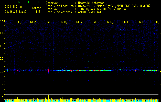Click the Observer field label
The height and width of the screenshot is (102, 161).
52,3
